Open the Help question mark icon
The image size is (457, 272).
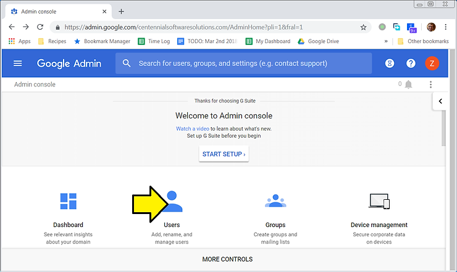(411, 63)
